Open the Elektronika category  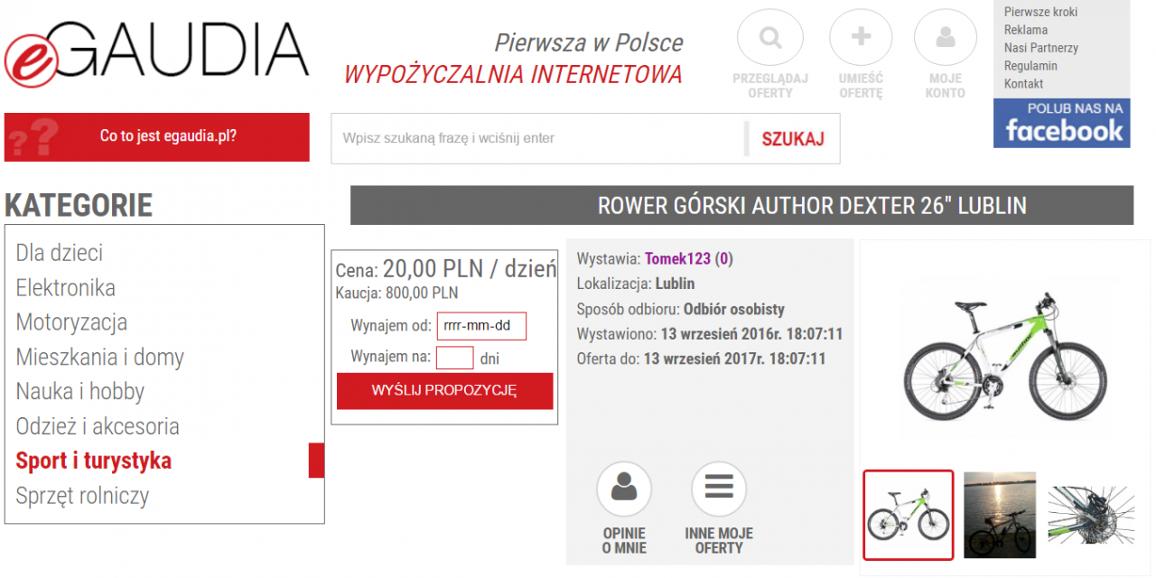(66, 288)
